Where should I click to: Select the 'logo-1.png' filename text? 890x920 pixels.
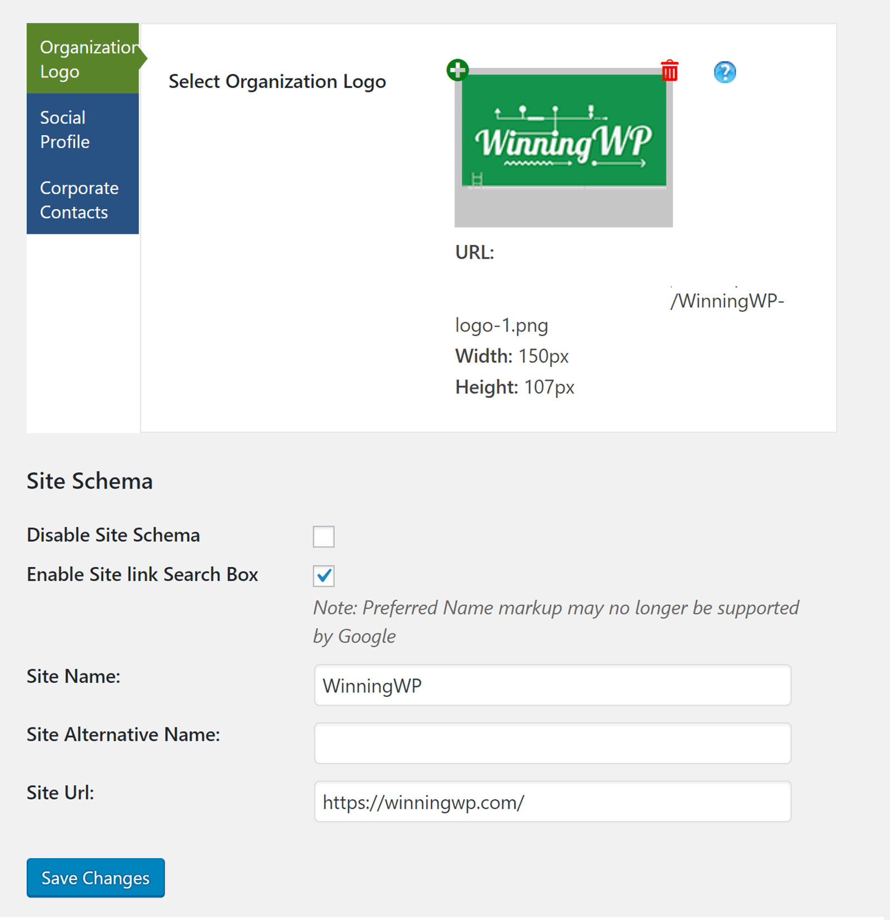tap(502, 325)
